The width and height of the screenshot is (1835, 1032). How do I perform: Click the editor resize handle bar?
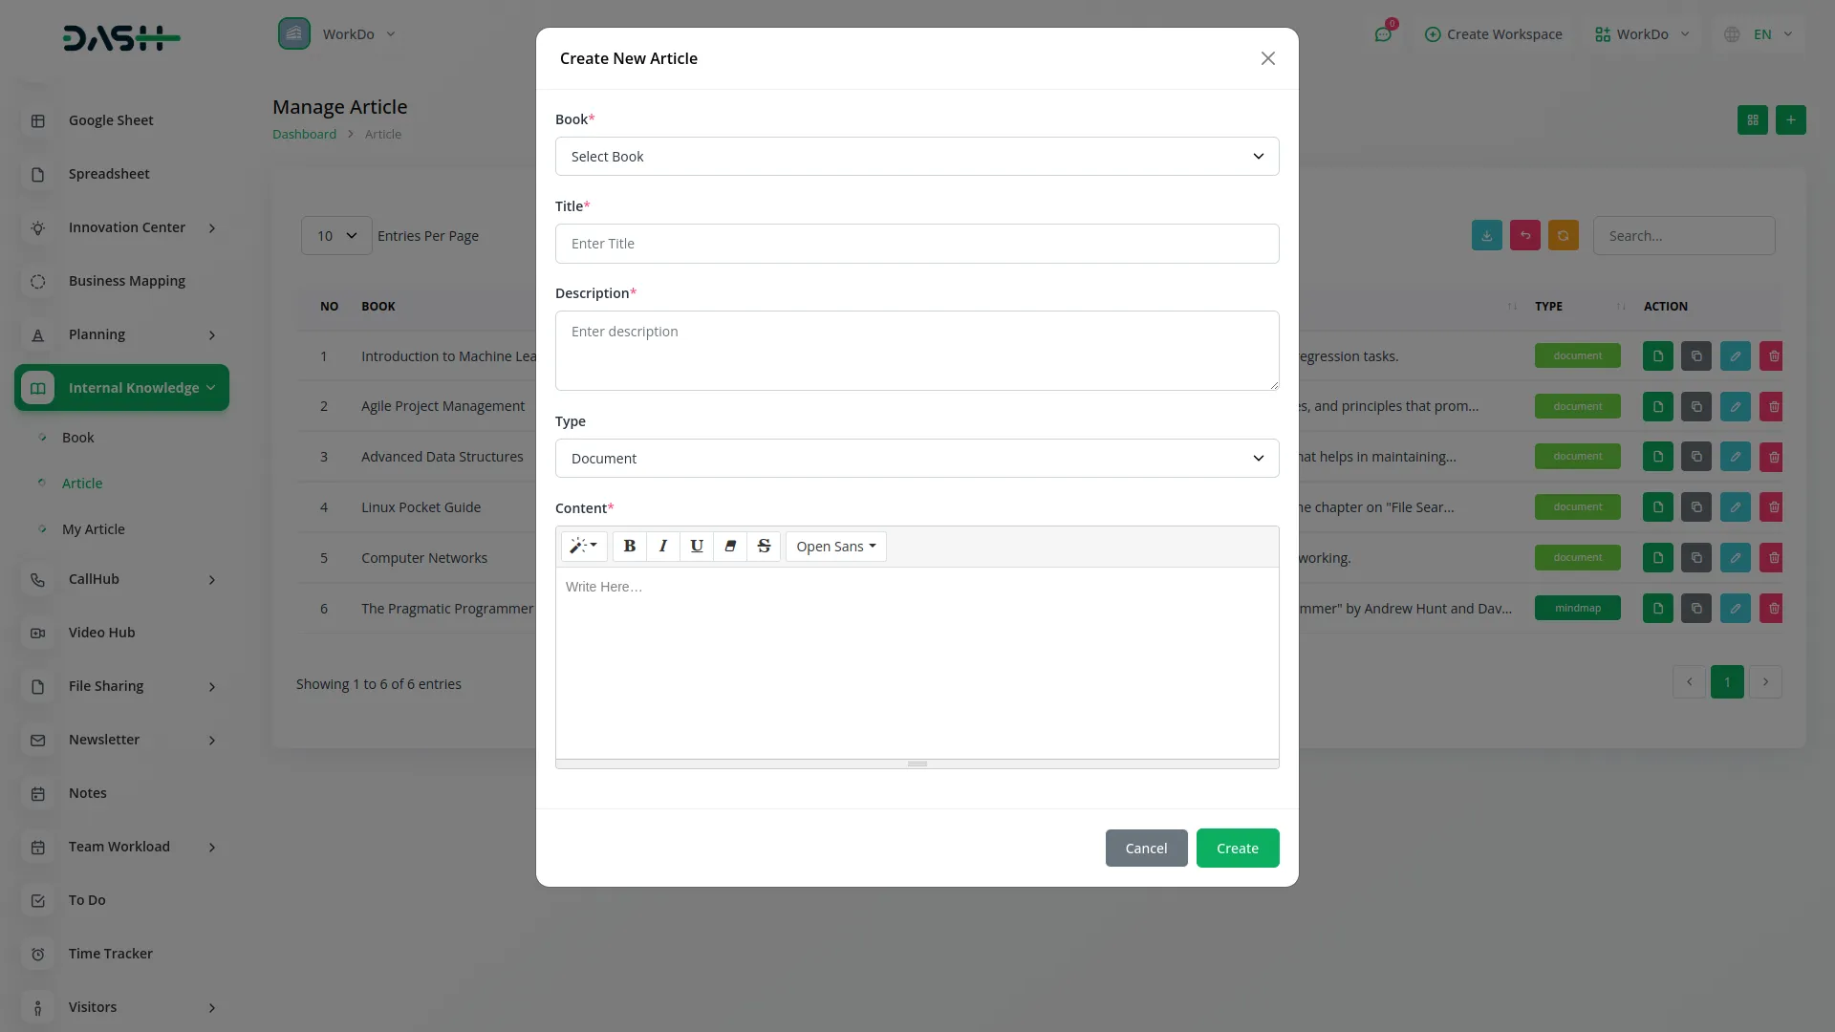(x=917, y=763)
